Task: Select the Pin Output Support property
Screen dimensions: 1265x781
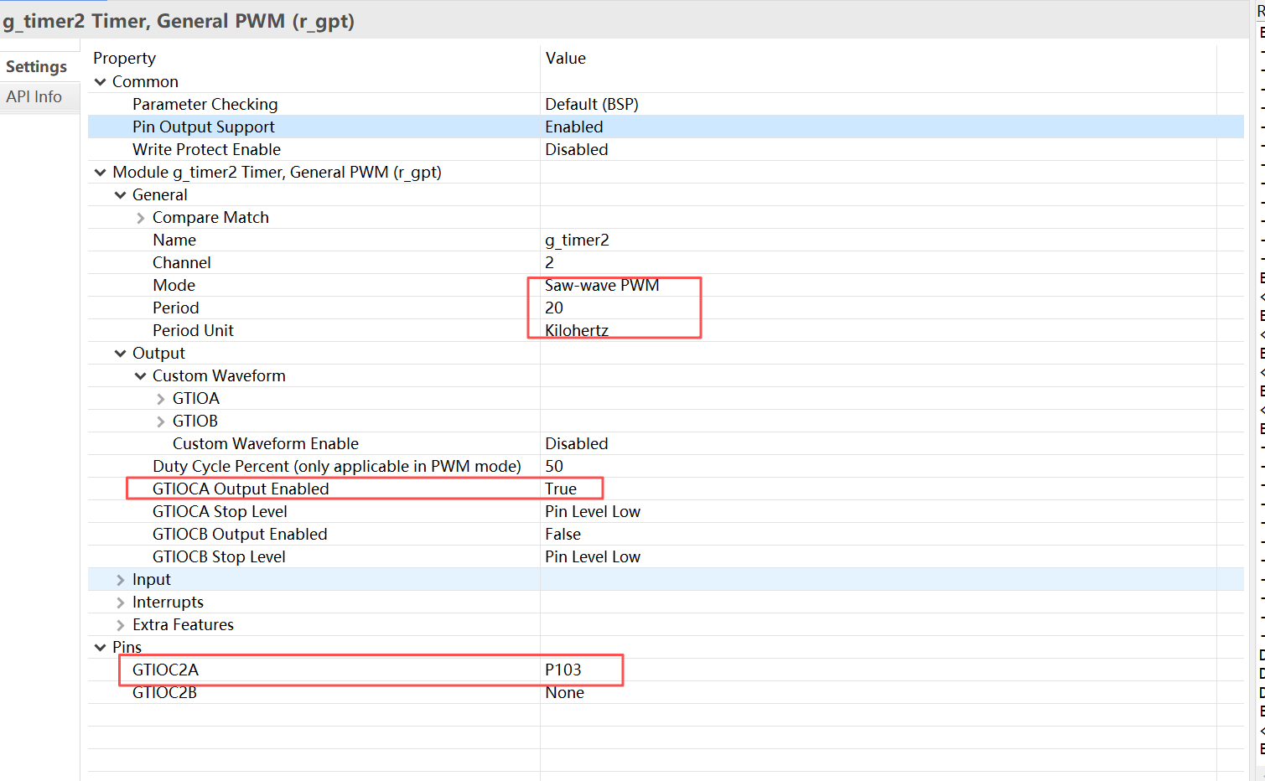Action: pos(204,127)
